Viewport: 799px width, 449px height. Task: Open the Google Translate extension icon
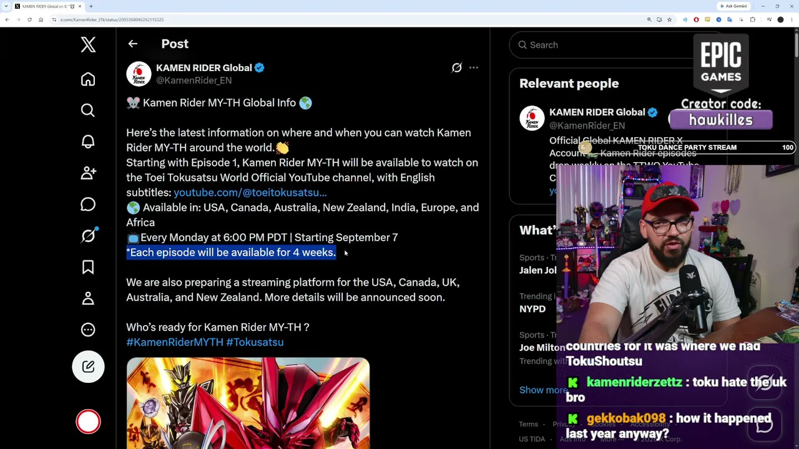[x=730, y=20]
